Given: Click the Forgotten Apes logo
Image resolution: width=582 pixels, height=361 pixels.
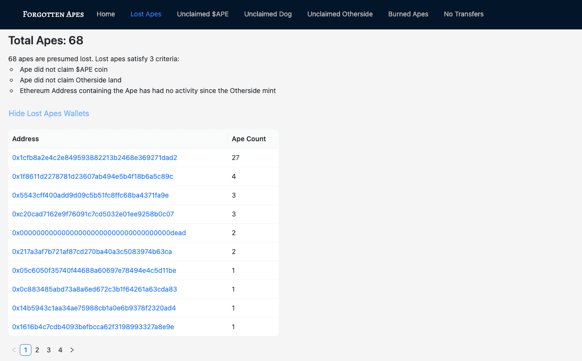Looking at the screenshot, I should coord(53,14).
